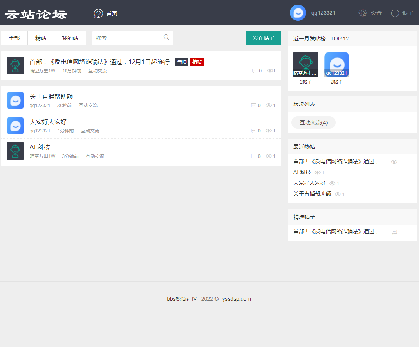Click into the 搜索 input field
This screenshot has width=419, height=347.
[x=127, y=38]
